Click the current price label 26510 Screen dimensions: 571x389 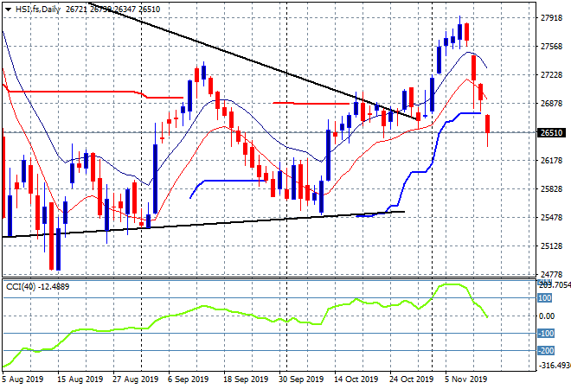point(551,133)
